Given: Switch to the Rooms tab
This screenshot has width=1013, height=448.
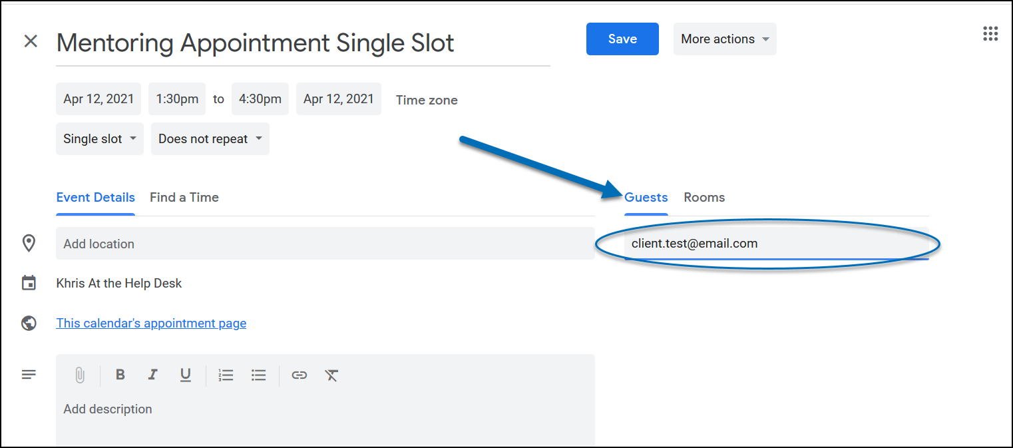Looking at the screenshot, I should [x=704, y=198].
